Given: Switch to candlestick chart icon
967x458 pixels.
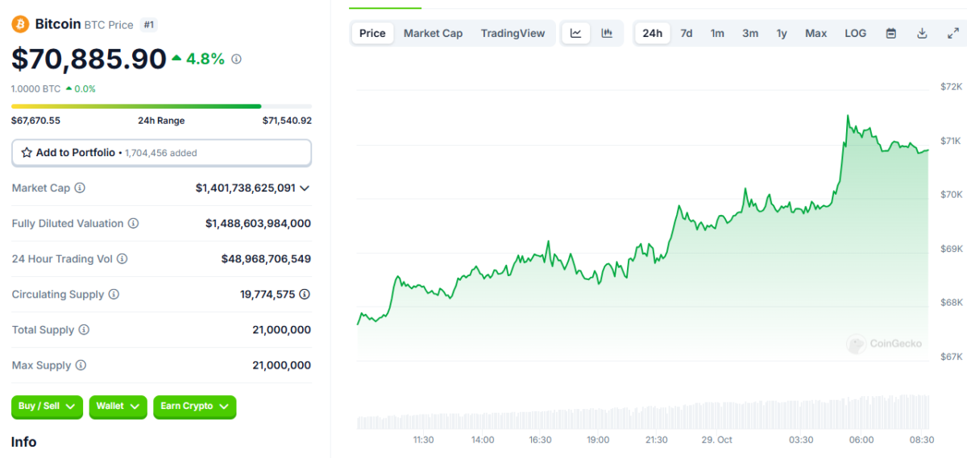Looking at the screenshot, I should coord(607,33).
